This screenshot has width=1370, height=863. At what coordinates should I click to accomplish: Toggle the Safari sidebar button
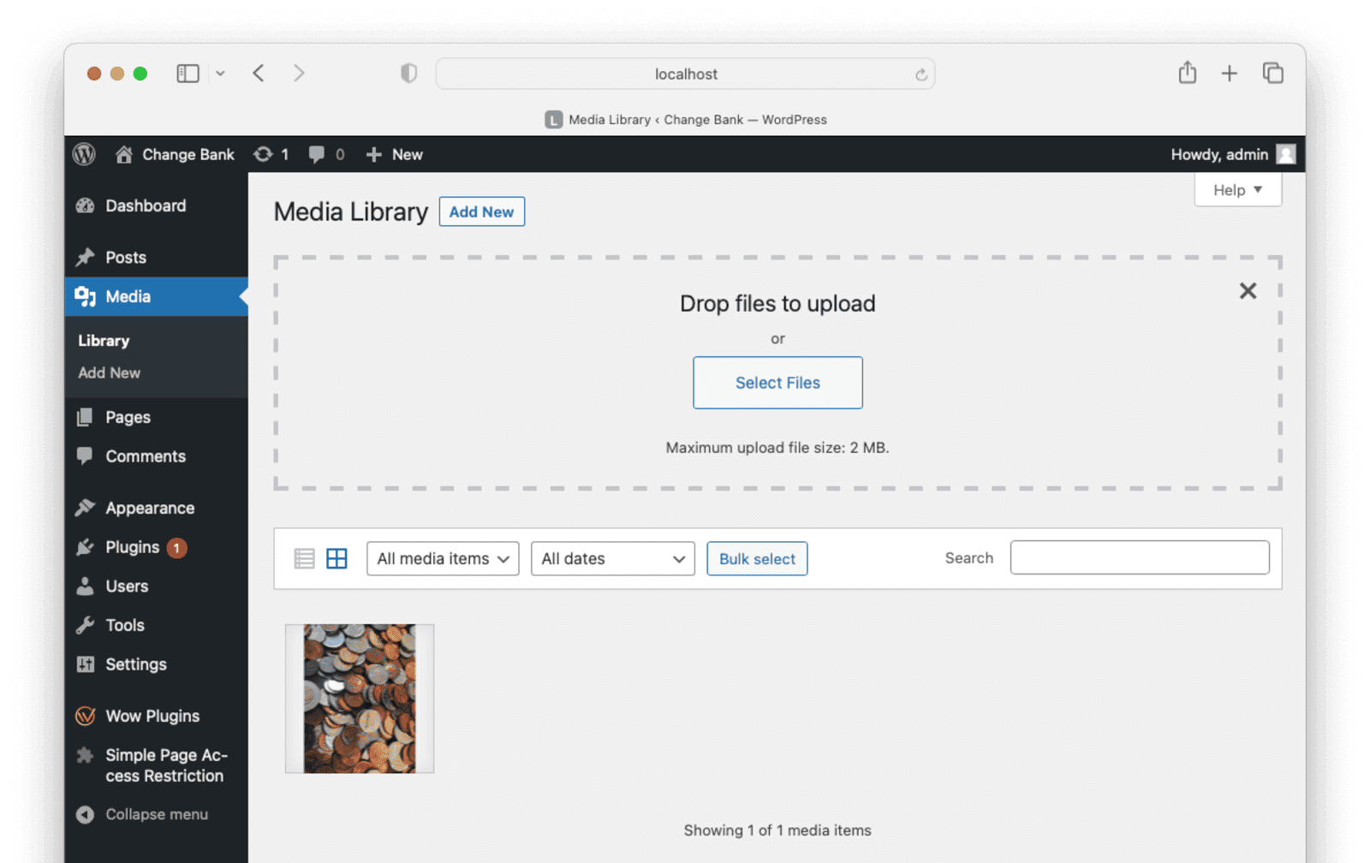point(188,74)
